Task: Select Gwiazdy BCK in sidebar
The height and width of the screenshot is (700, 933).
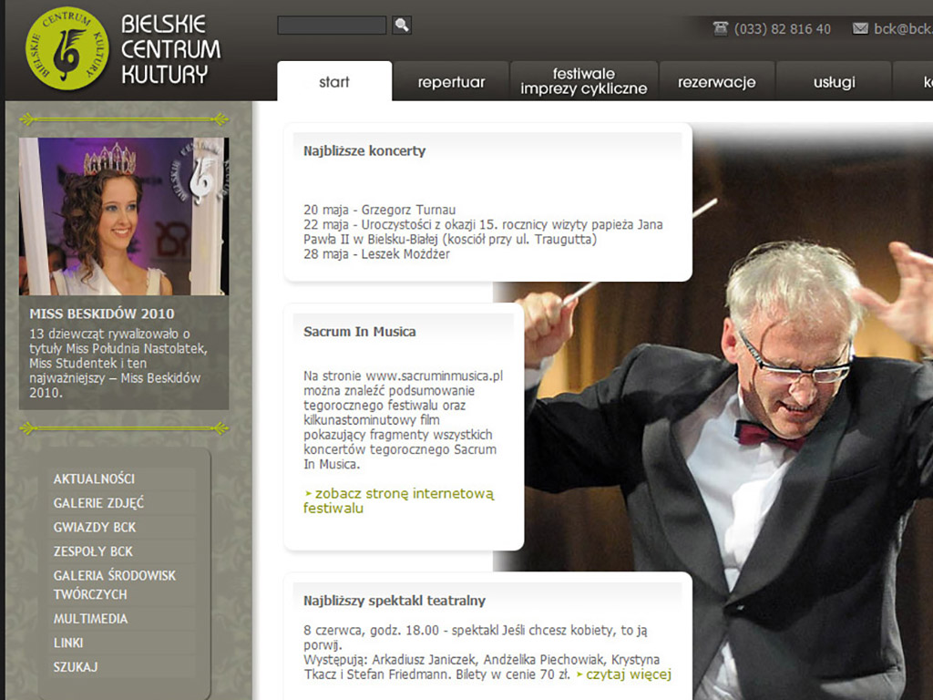Action: click(95, 527)
